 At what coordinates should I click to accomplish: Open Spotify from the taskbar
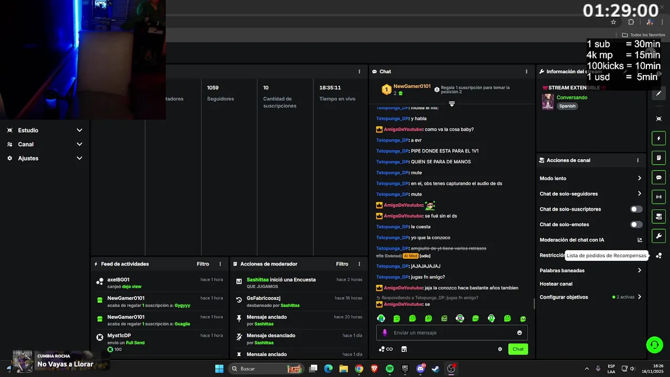click(389, 369)
